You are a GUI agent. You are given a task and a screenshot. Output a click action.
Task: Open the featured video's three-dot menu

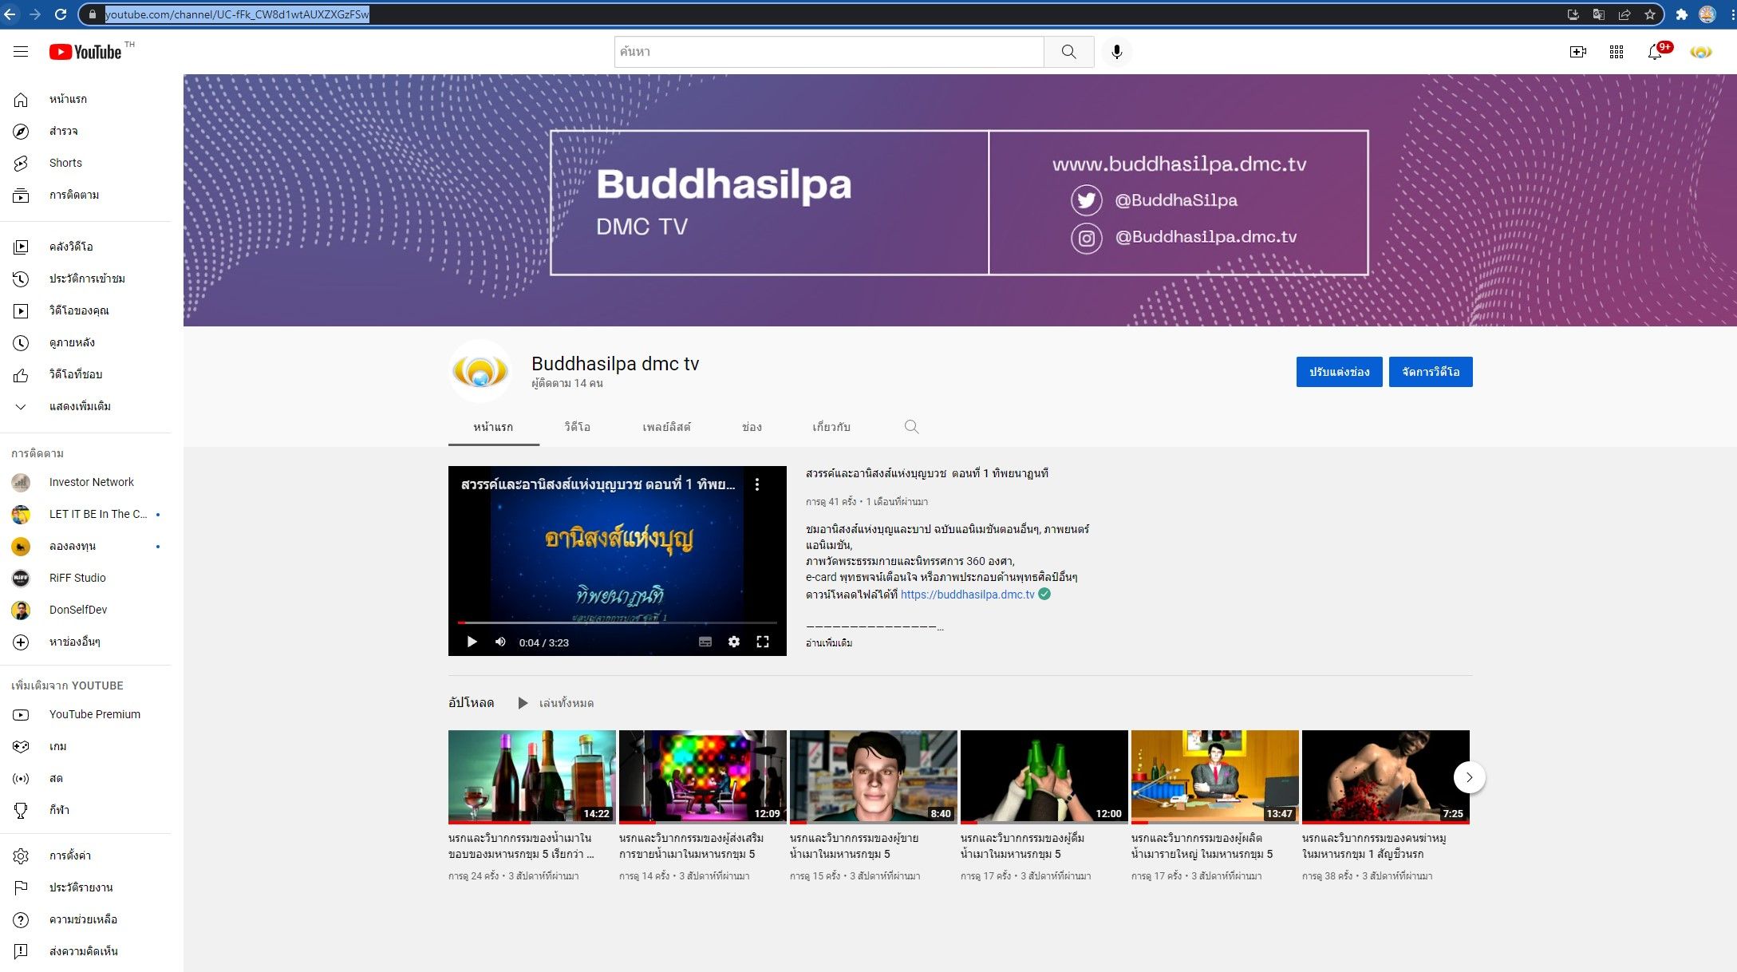tap(757, 484)
